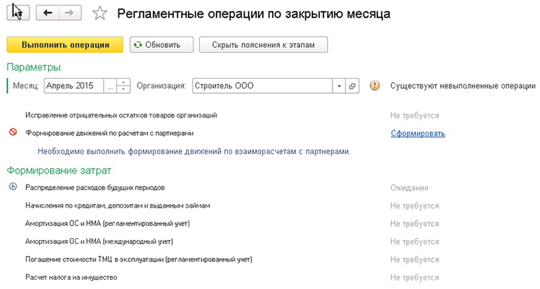Add page to favorites with star icon

pyautogui.click(x=100, y=13)
